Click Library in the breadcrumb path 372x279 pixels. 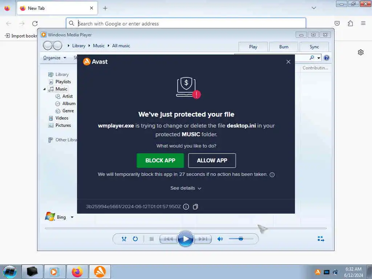[79, 46]
